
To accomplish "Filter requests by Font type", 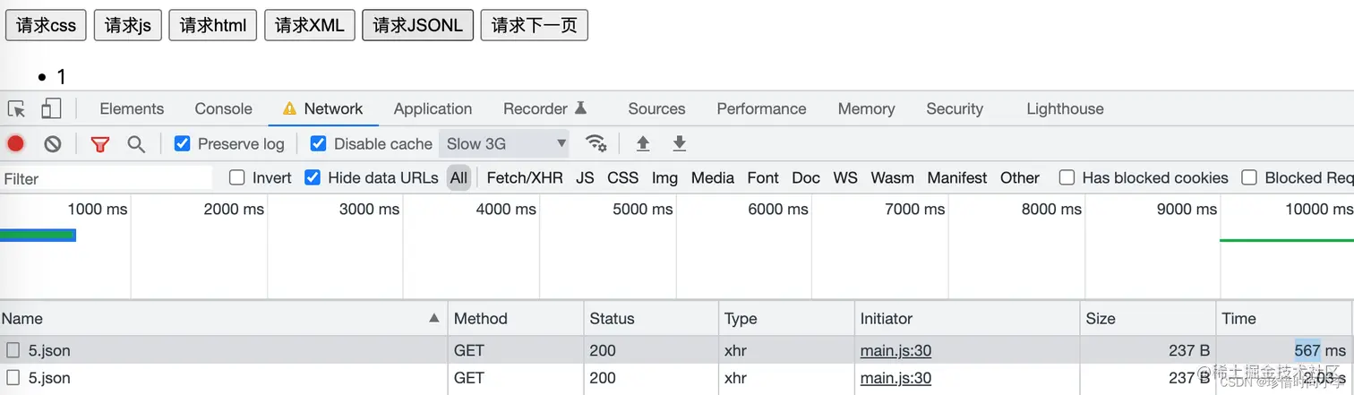I will [763, 177].
